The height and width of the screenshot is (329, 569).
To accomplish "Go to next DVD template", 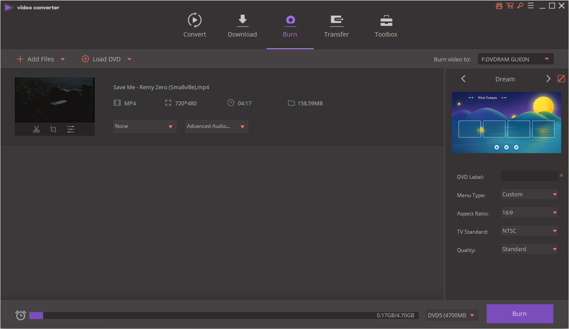I will pos(548,79).
